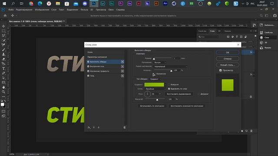Image resolution: width=278 pixels, height=156 pixels.
Task: Open Properties panel icon in right dock
Action: coord(261,32)
